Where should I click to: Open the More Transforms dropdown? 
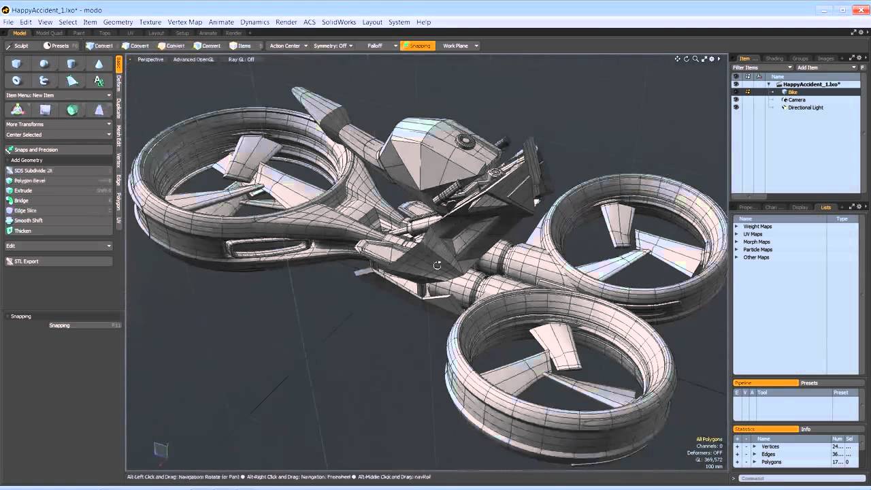point(58,125)
